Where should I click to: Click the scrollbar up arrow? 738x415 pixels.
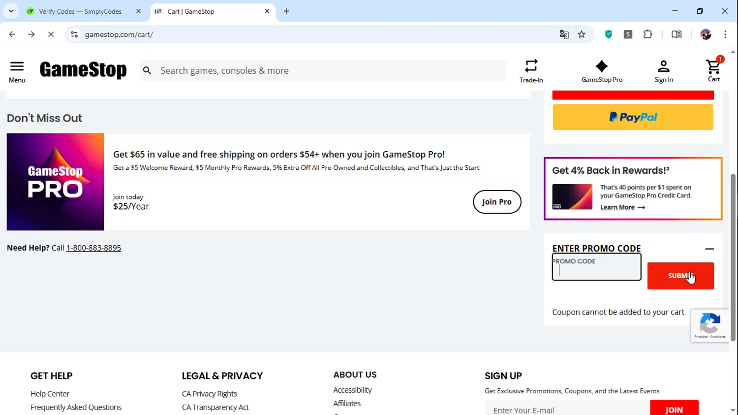point(733,52)
